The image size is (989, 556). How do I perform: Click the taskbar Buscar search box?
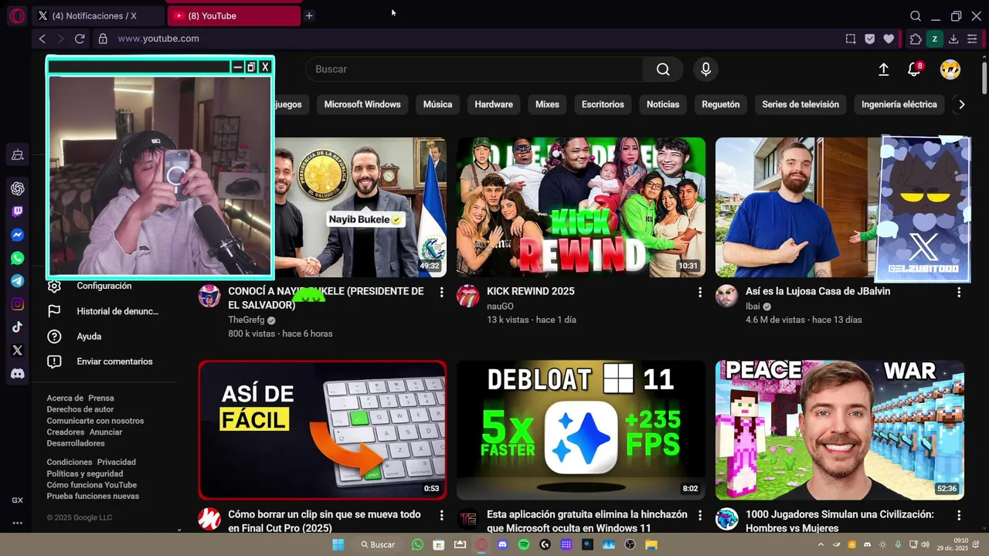[378, 544]
